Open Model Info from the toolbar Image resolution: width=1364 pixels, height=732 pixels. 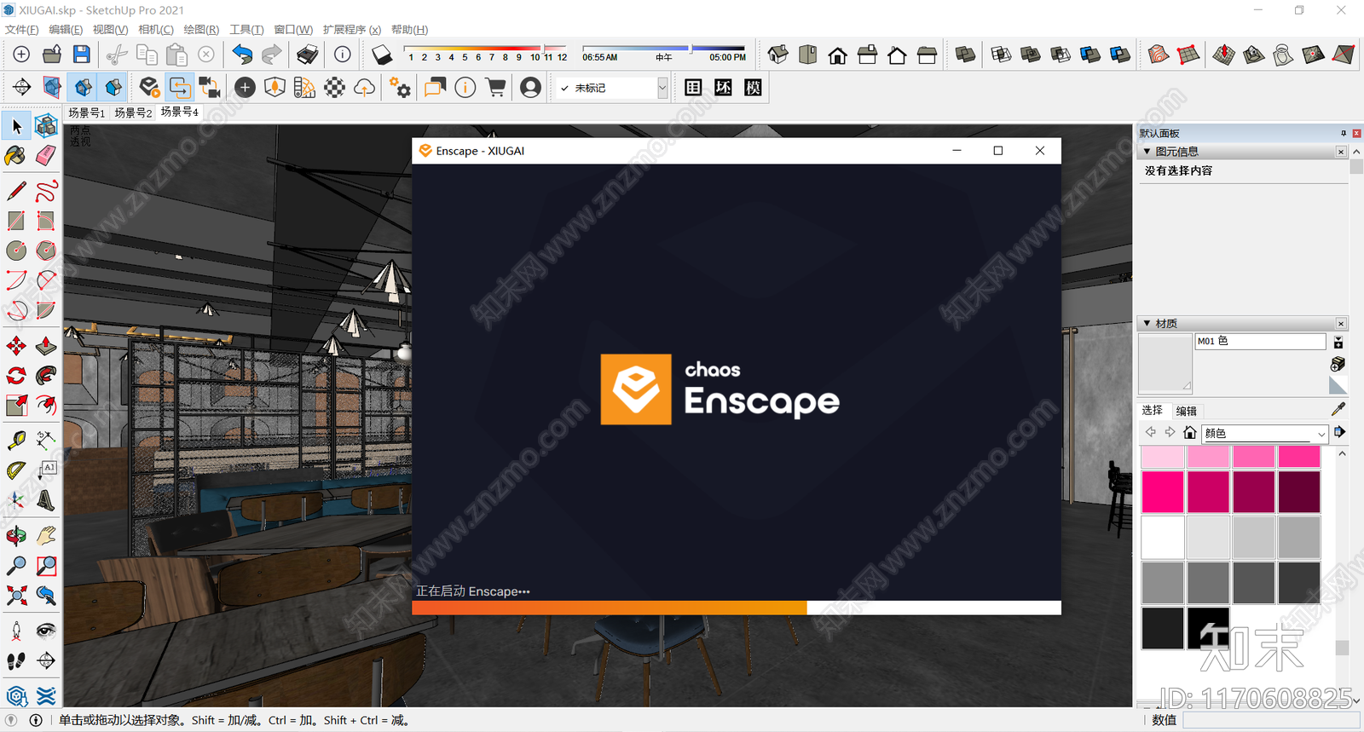click(x=342, y=55)
